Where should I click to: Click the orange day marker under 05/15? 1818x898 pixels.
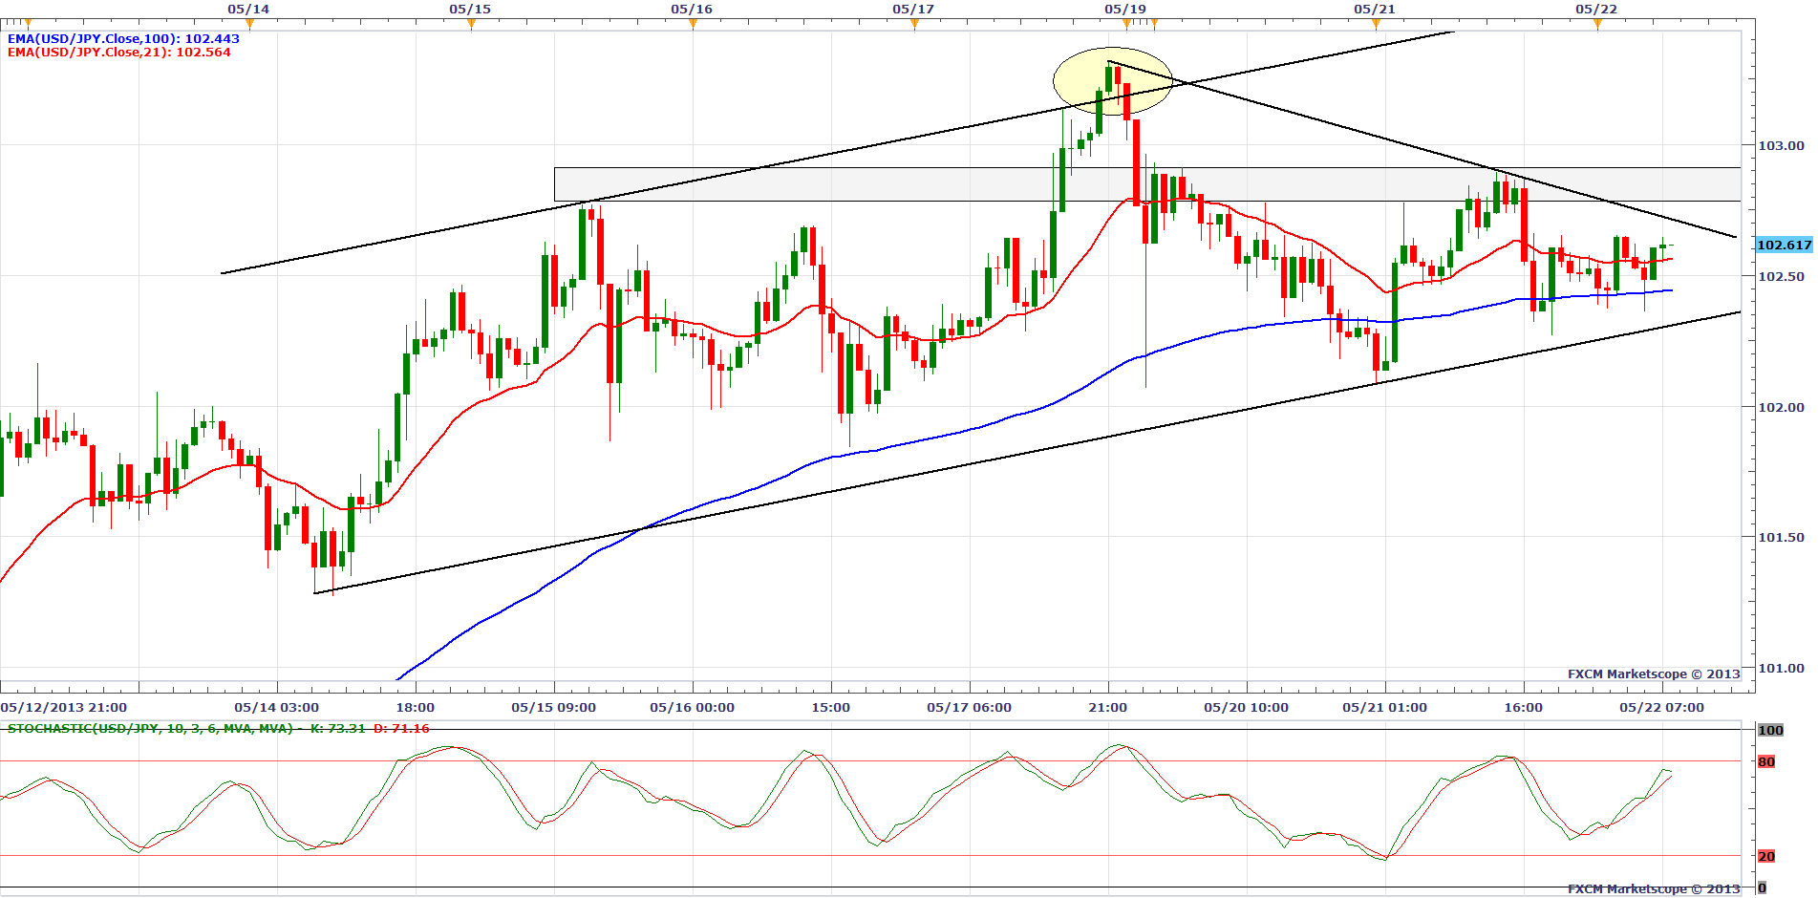pos(471,24)
